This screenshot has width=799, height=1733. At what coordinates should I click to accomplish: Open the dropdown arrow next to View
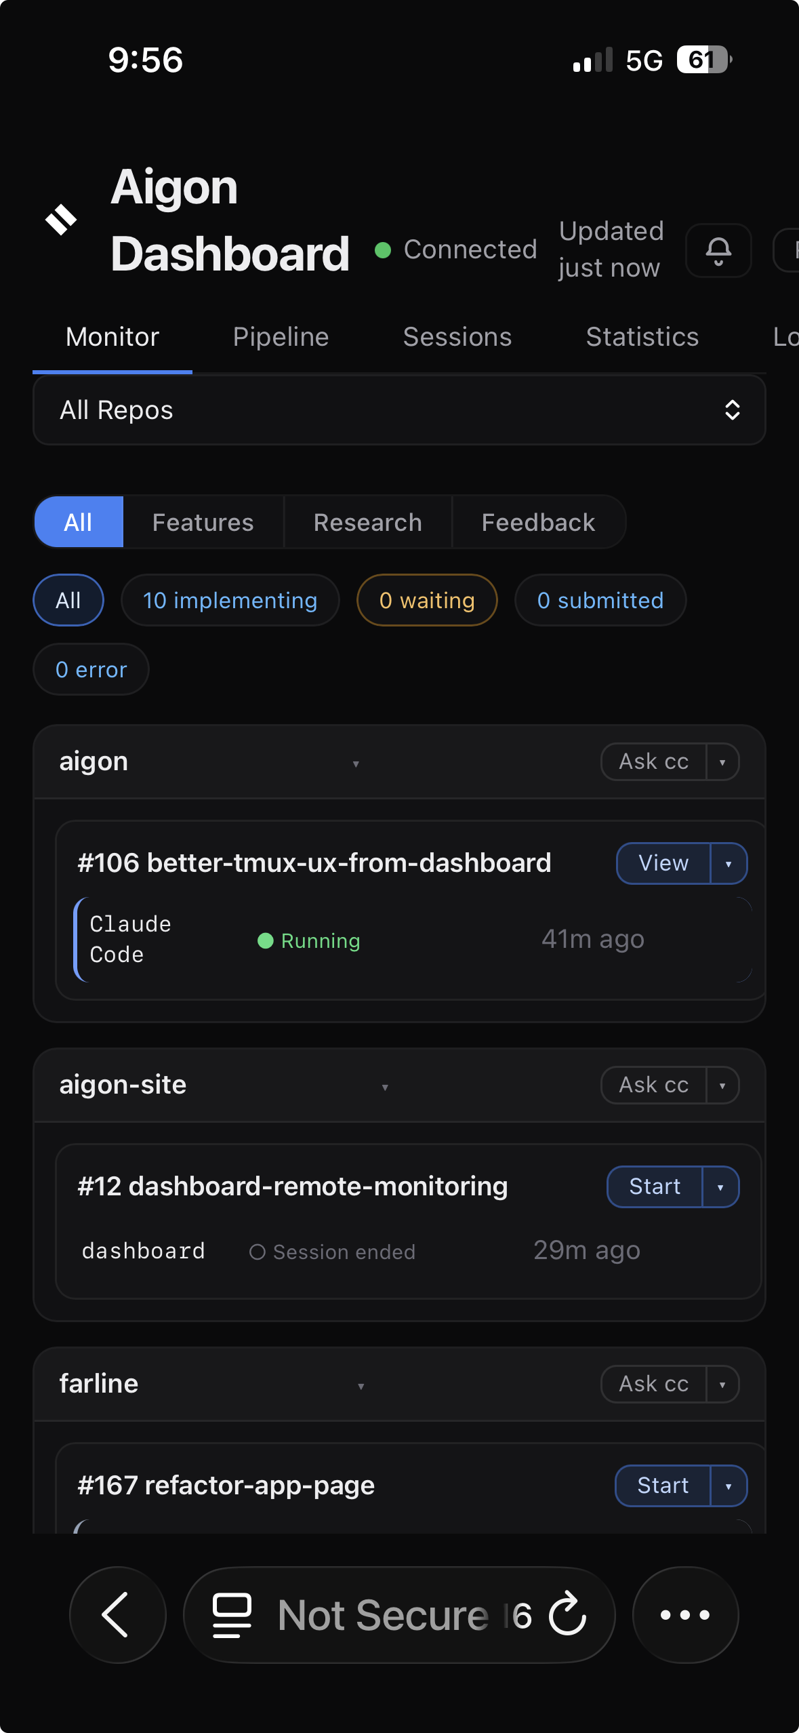[729, 863]
